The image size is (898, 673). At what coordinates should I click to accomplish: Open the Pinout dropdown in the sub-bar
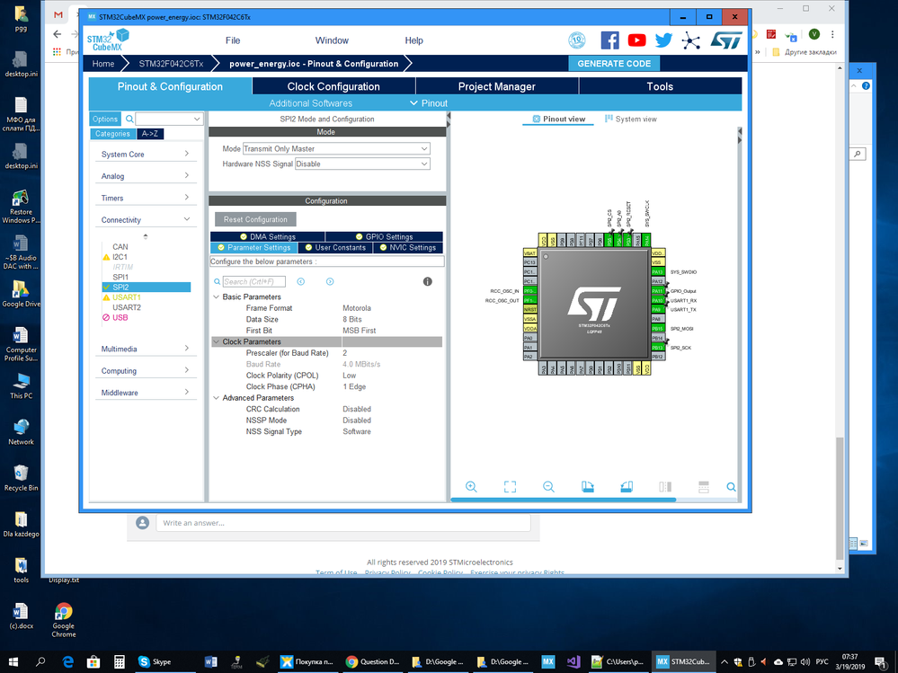click(429, 103)
